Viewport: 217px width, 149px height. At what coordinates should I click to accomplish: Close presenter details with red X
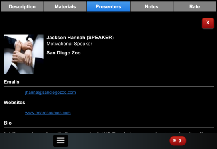tap(208, 23)
